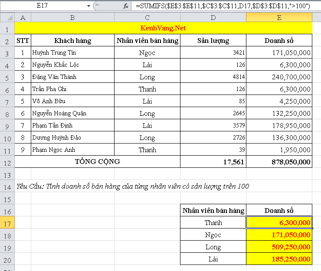This screenshot has height=271, width=321.
Task: Select cell with 136,300,000
Action: (x=279, y=137)
